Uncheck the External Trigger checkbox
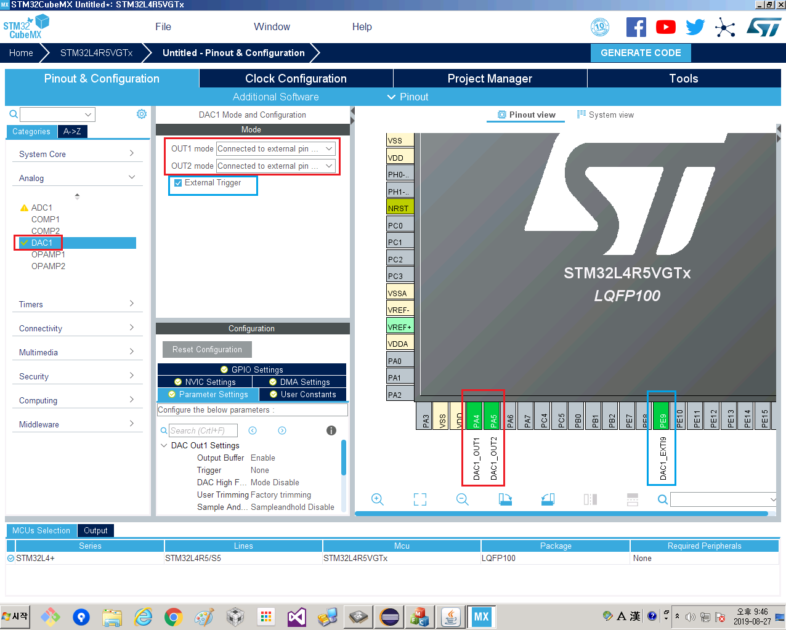786x630 pixels. click(x=178, y=183)
